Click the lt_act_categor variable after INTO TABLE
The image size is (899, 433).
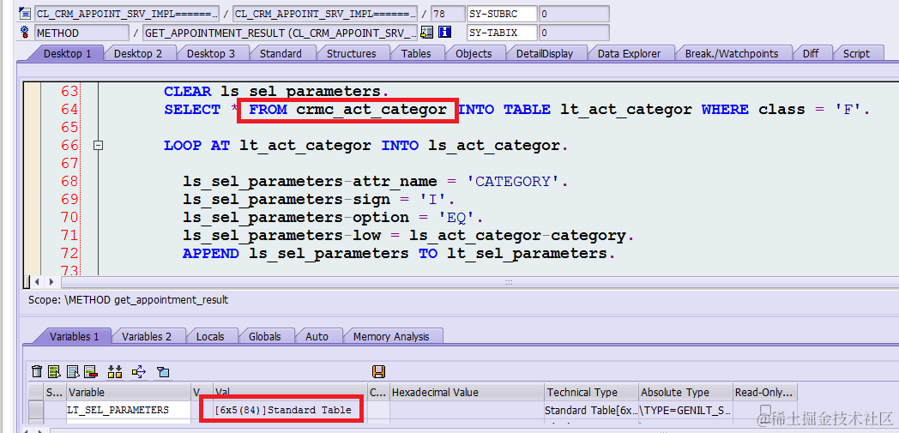click(x=625, y=110)
